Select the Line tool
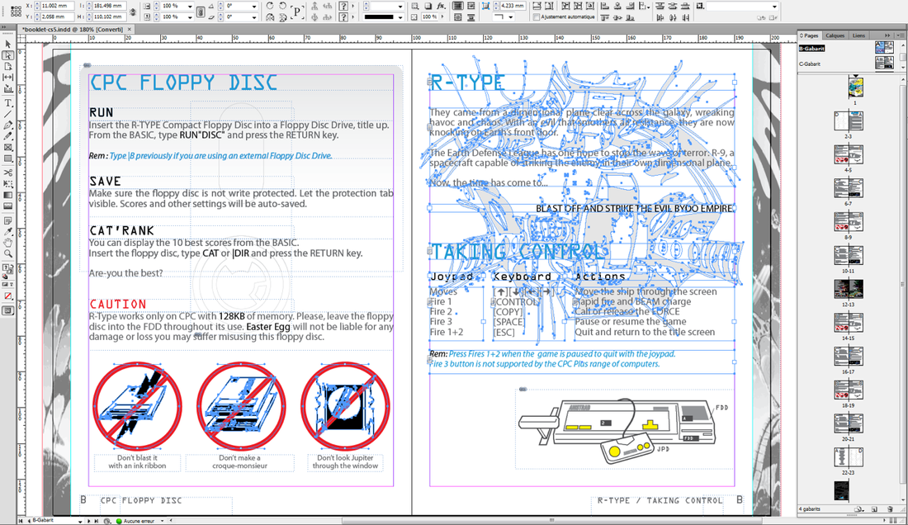This screenshot has width=908, height=525. 8,114
